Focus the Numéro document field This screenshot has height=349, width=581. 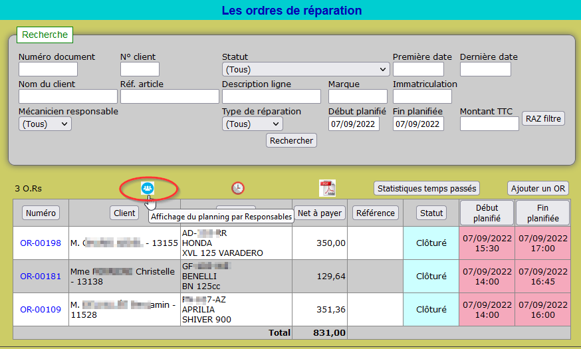(x=48, y=69)
